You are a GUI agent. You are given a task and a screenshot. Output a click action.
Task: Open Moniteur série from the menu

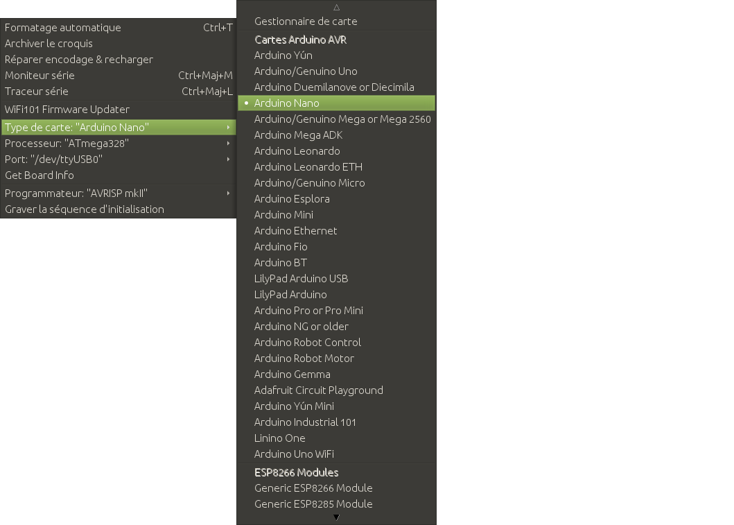coord(40,76)
